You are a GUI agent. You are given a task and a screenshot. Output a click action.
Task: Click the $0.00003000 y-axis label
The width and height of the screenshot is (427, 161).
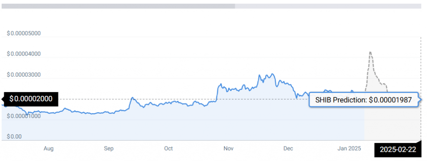pyautogui.click(x=24, y=75)
